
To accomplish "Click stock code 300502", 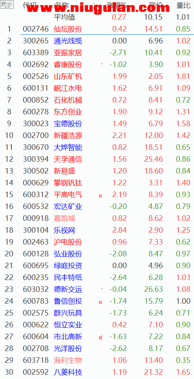I will (36, 171).
